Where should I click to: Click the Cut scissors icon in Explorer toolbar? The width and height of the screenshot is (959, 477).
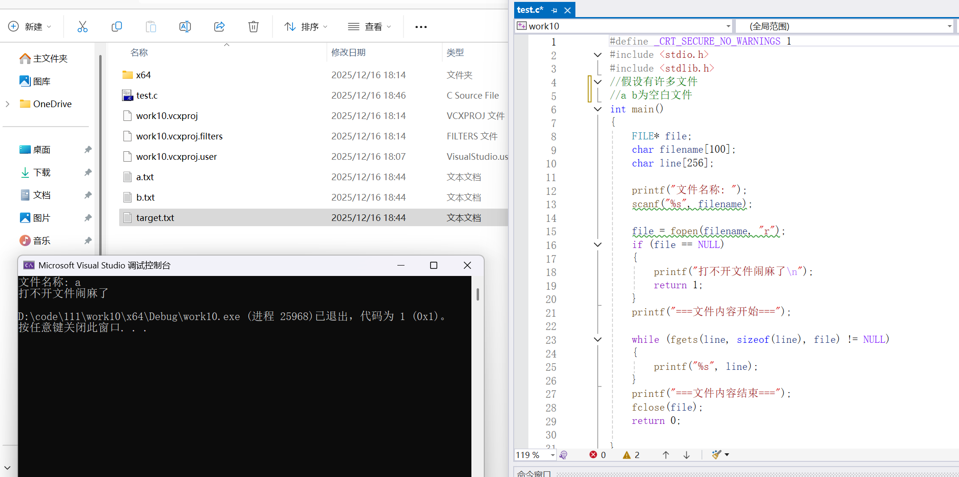click(83, 27)
